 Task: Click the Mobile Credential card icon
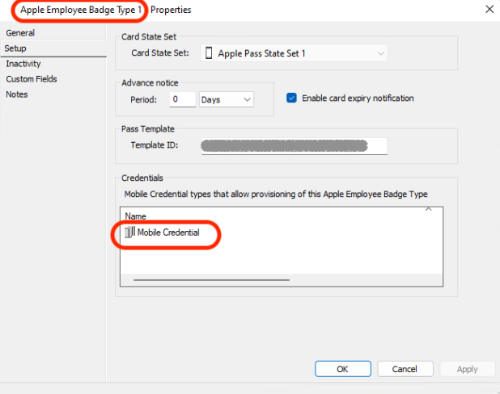pyautogui.click(x=129, y=232)
